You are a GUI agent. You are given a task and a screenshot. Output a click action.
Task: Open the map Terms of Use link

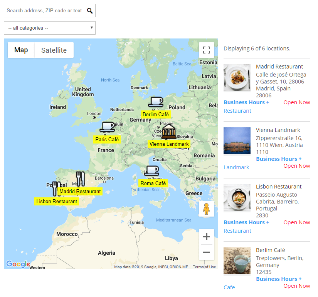click(204, 267)
